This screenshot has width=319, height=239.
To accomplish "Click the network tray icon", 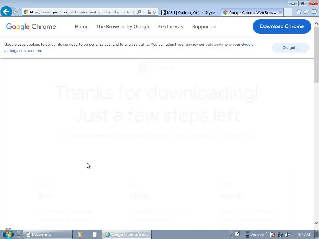I will coord(280,235).
